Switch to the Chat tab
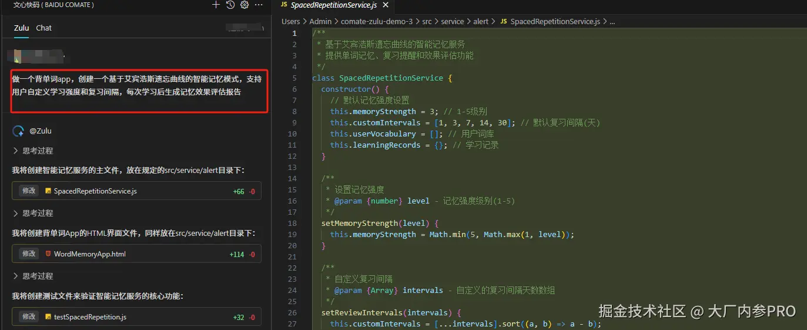 pyautogui.click(x=44, y=28)
